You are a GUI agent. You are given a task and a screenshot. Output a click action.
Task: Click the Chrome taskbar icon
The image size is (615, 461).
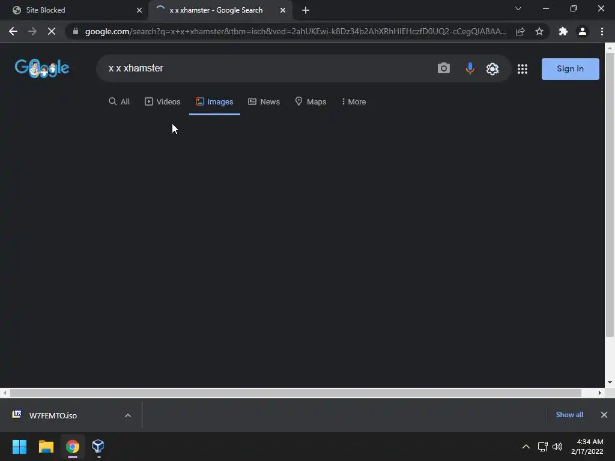pyautogui.click(x=73, y=447)
